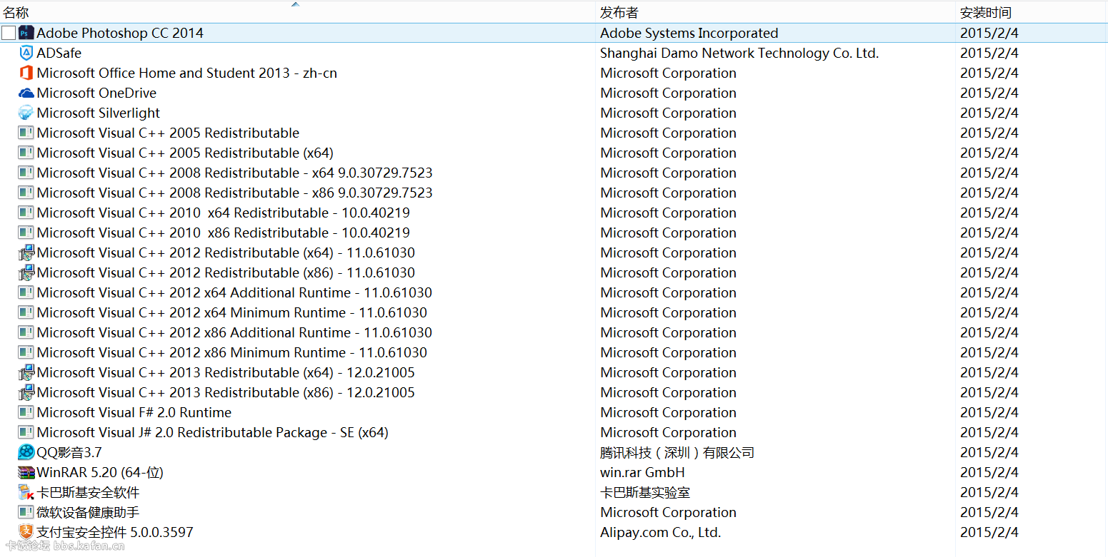The image size is (1108, 557).
Task: Select the Microsoft Silverlight entry name
Action: pos(99,113)
